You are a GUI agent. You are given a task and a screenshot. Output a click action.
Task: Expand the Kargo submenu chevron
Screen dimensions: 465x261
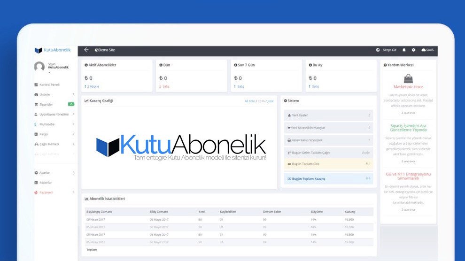74,134
